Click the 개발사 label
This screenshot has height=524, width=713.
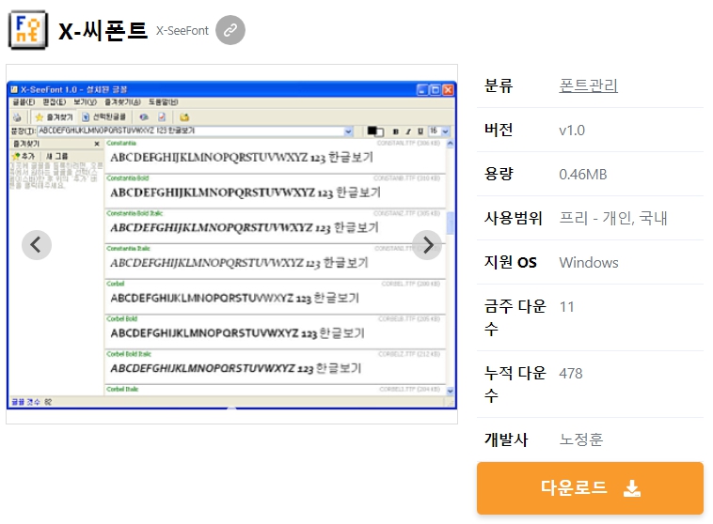[506, 439]
